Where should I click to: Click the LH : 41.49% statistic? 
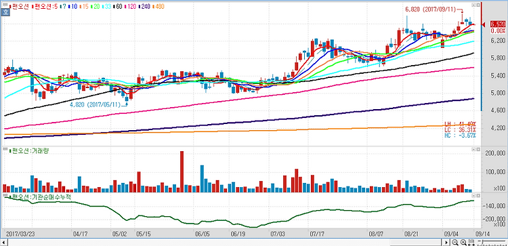pyautogui.click(x=460, y=124)
